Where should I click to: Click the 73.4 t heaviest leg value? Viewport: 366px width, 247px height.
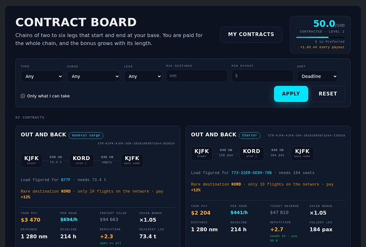coord(148,236)
